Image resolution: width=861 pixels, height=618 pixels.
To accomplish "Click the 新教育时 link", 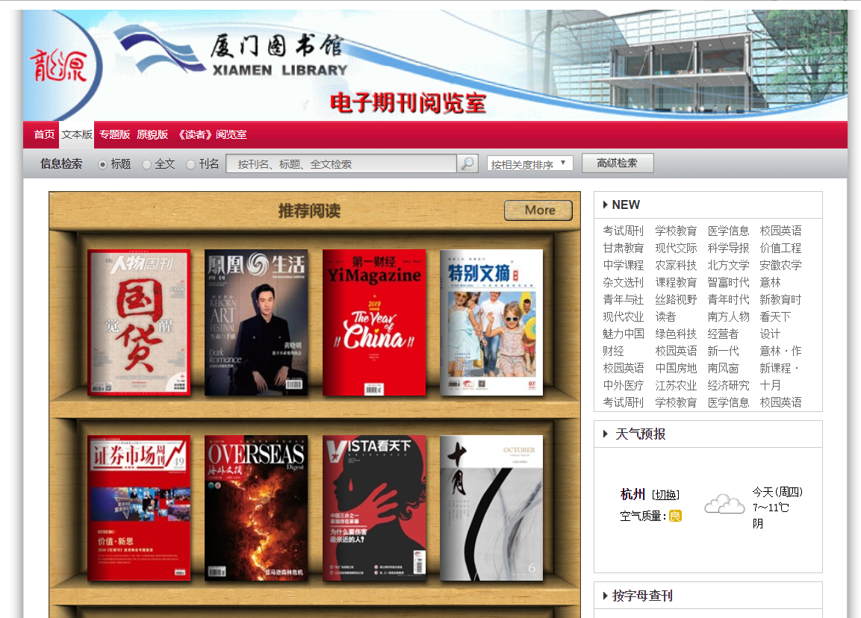I will tap(780, 299).
